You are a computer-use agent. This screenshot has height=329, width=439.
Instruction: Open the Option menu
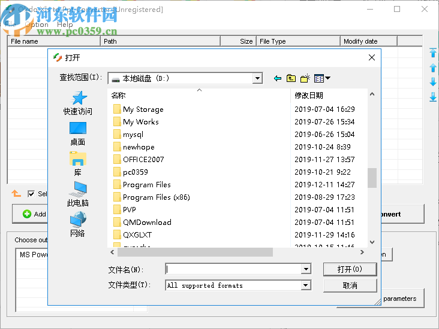pyautogui.click(x=37, y=25)
